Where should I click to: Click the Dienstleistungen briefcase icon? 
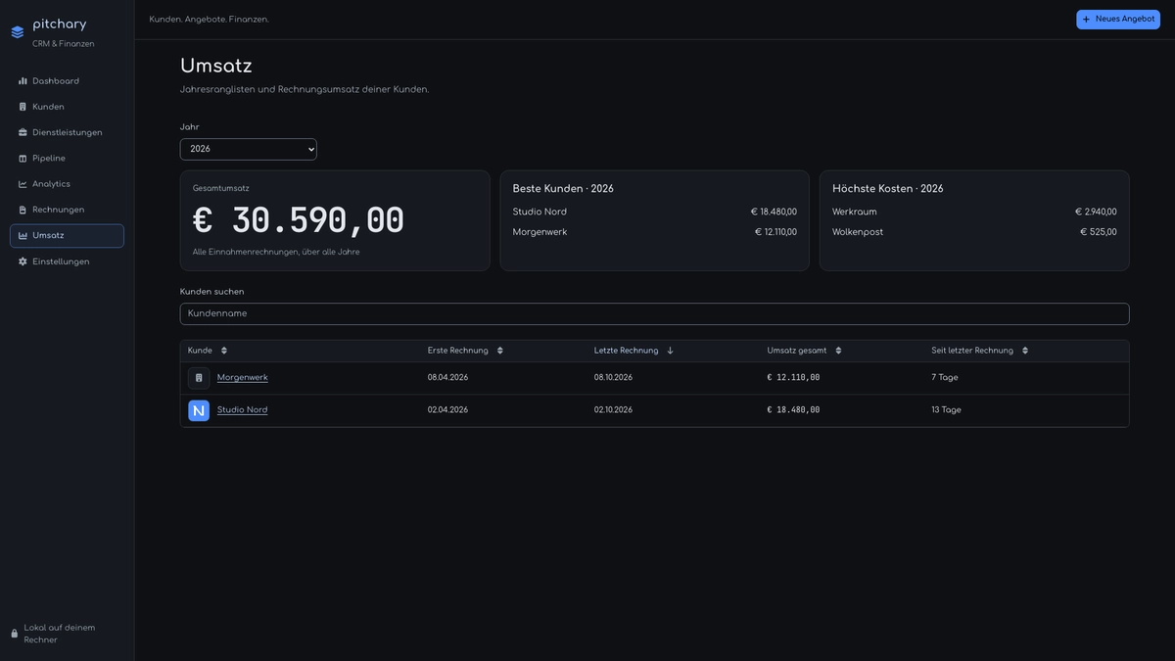click(x=23, y=132)
